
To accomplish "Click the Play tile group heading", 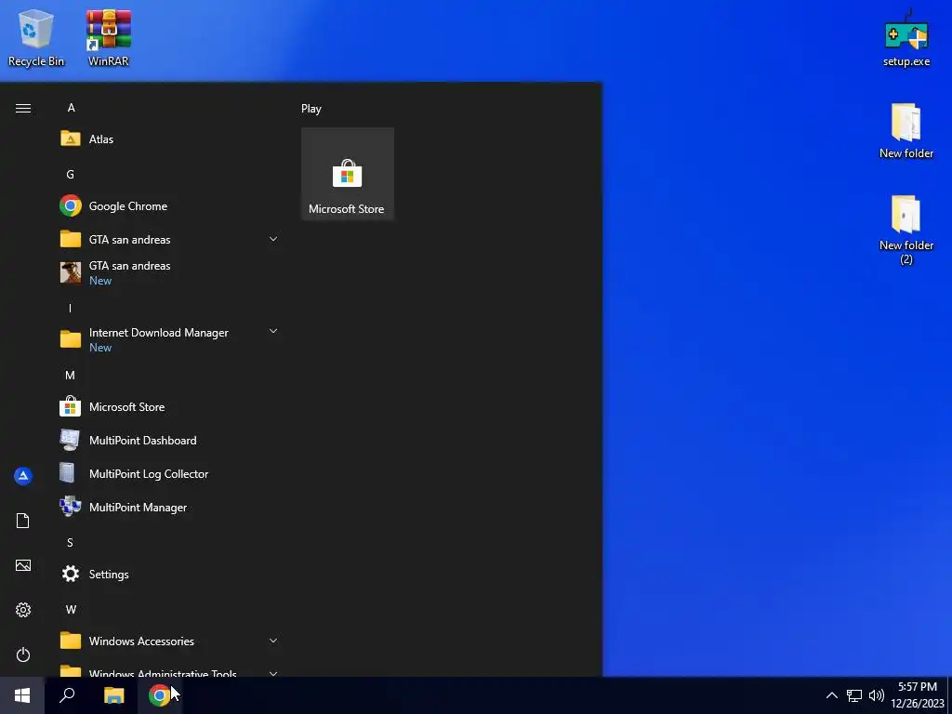I will tap(311, 109).
